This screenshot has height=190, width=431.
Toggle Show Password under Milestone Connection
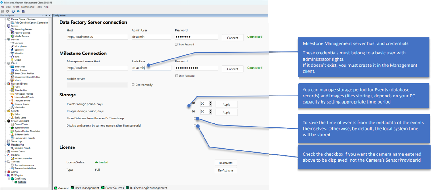coord(176,76)
